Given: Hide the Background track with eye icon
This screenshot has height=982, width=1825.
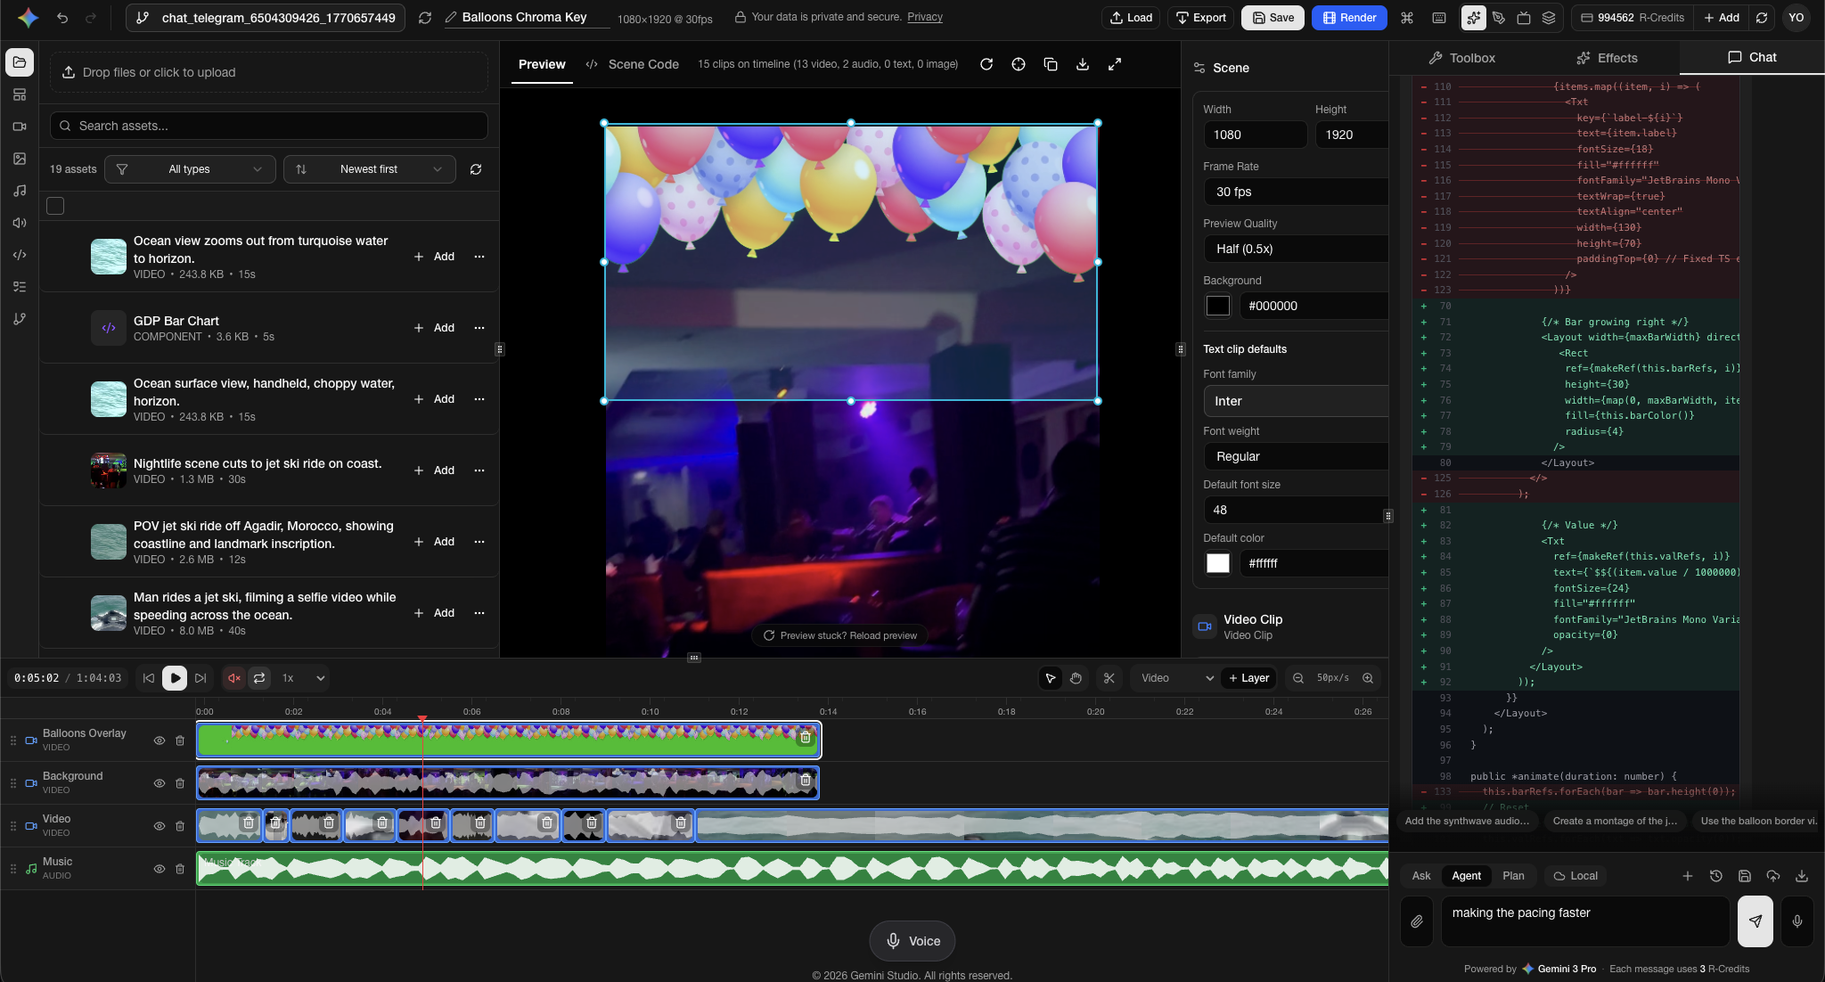Looking at the screenshot, I should pos(160,783).
